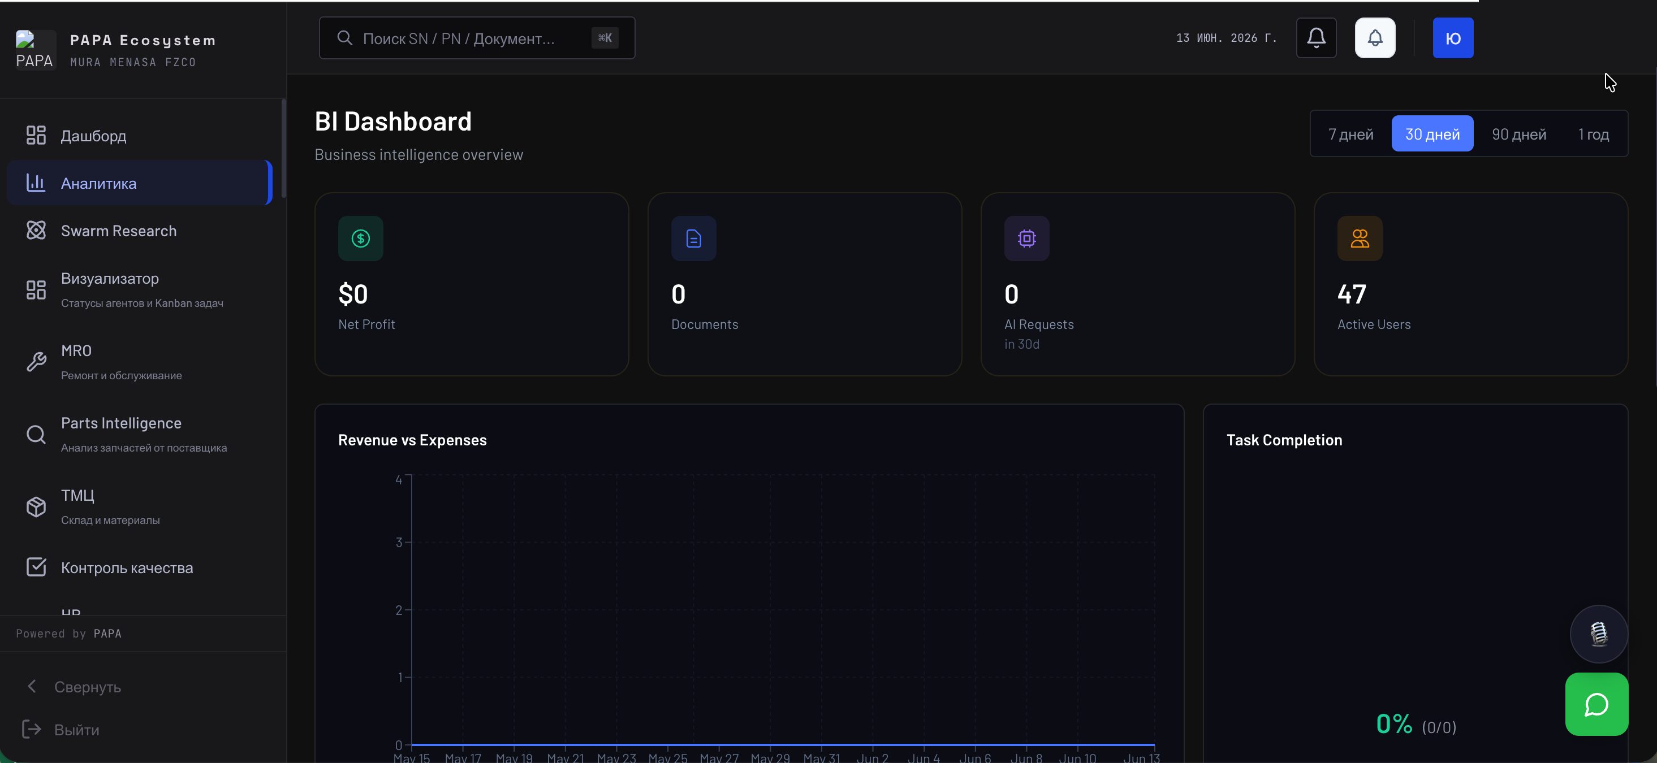The width and height of the screenshot is (1657, 763).
Task: Click the Net Profit dollar icon
Action: pos(361,239)
